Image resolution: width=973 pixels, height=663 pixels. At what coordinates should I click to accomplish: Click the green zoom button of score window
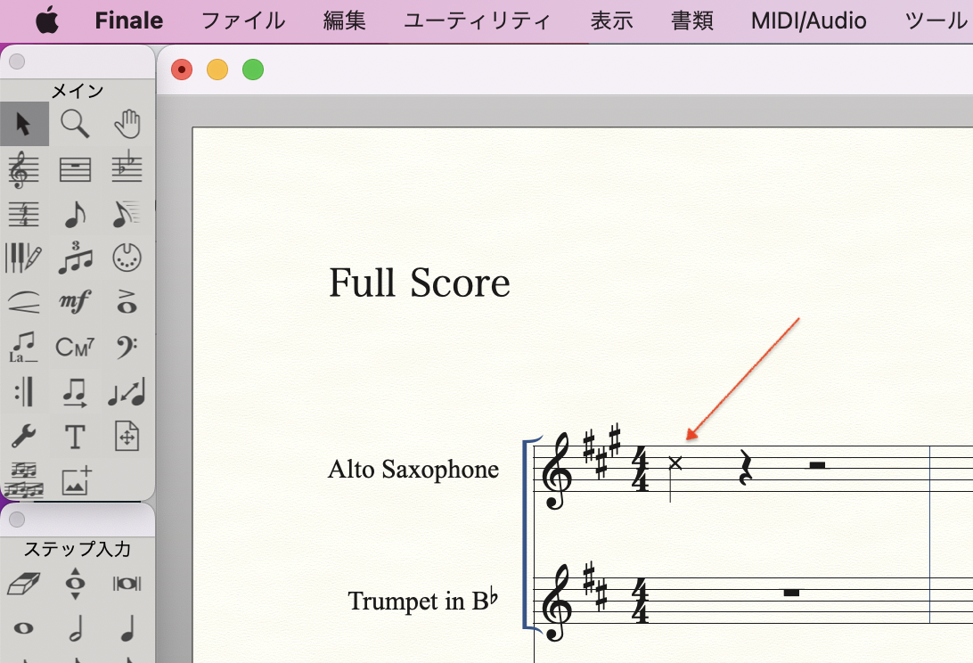pyautogui.click(x=252, y=70)
